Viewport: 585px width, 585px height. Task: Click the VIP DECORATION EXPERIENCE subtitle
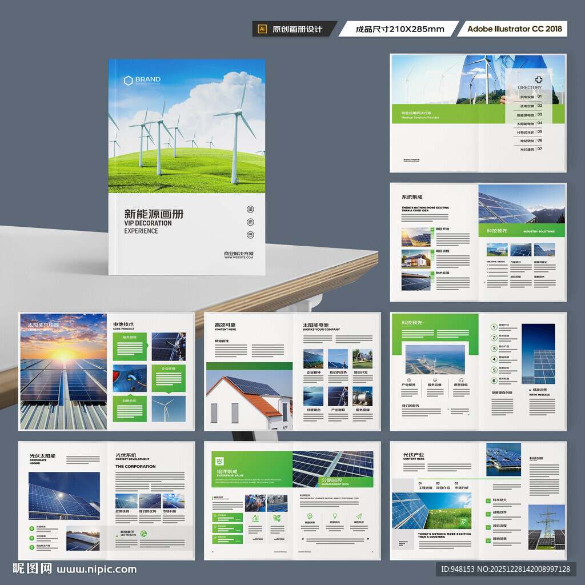(148, 227)
